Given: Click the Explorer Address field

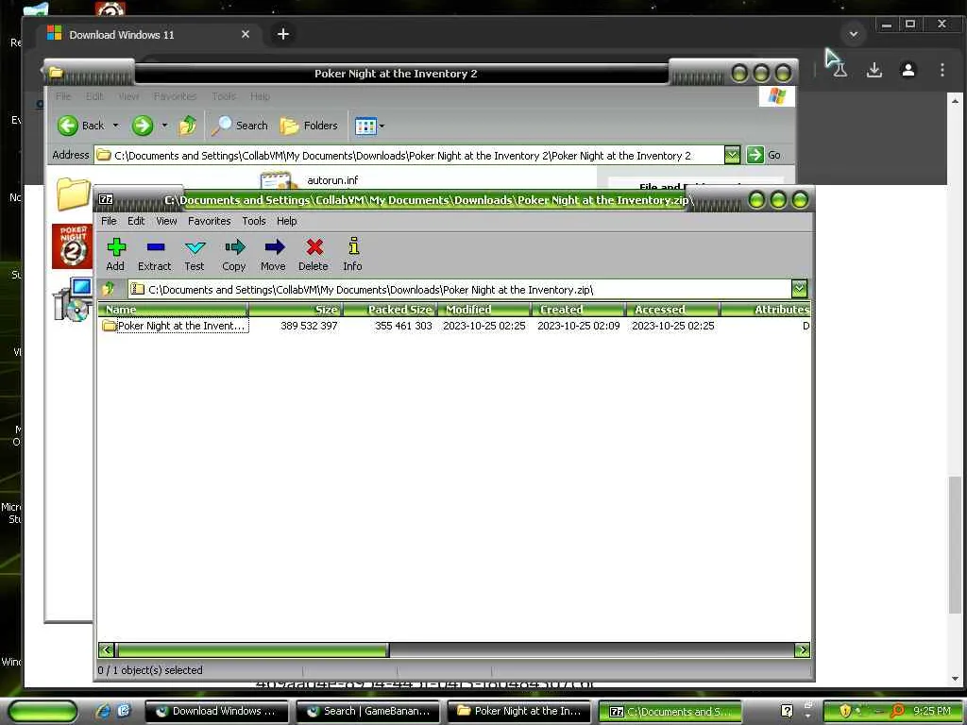Looking at the screenshot, I should coord(410,156).
